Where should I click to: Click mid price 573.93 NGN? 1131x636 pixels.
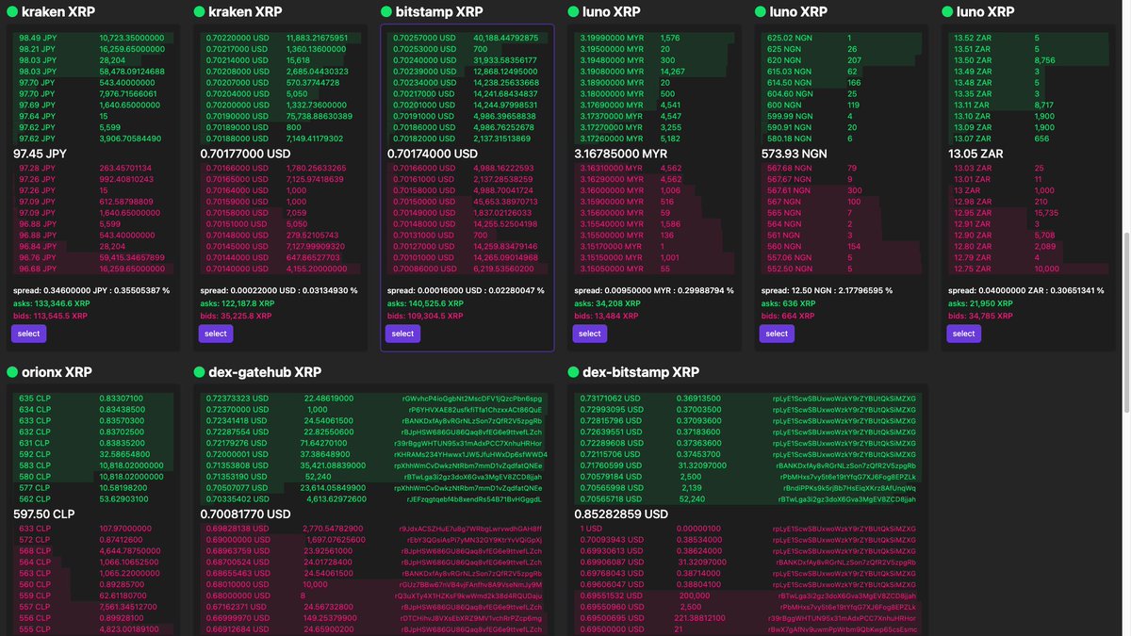pyautogui.click(x=795, y=154)
